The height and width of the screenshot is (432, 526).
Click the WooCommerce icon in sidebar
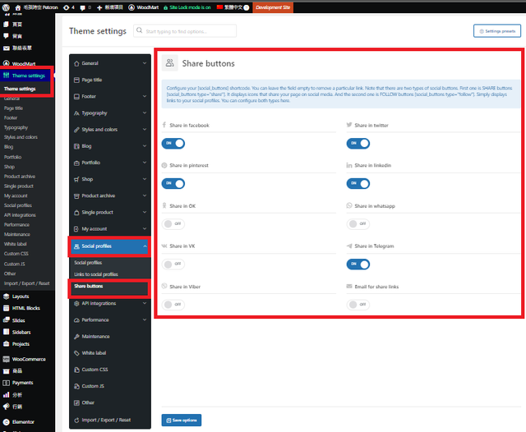[6, 359]
